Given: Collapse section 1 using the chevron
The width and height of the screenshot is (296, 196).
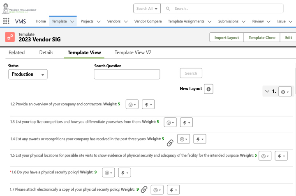Looking at the screenshot, I should (267, 91).
